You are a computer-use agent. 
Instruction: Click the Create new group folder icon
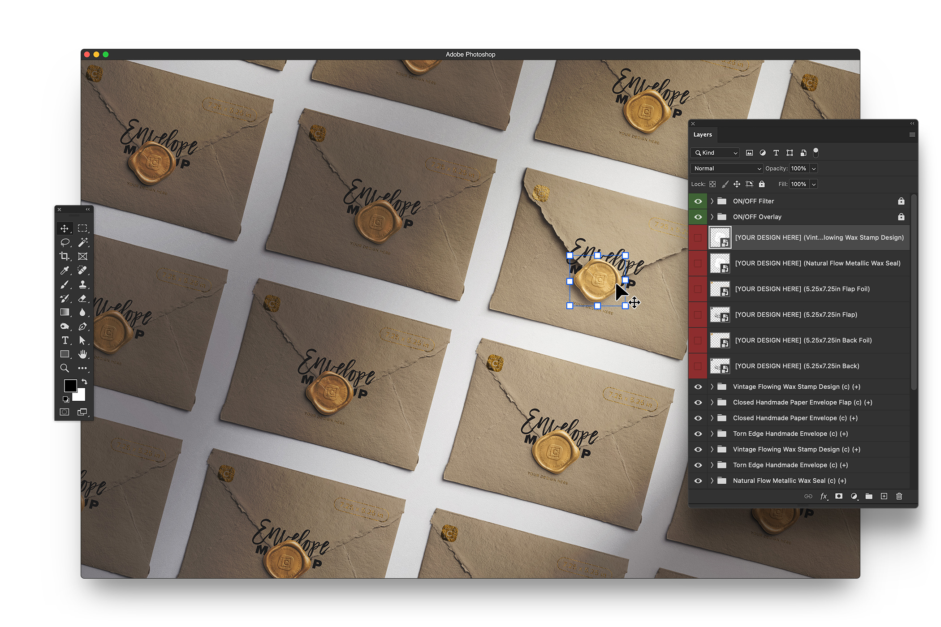869,496
